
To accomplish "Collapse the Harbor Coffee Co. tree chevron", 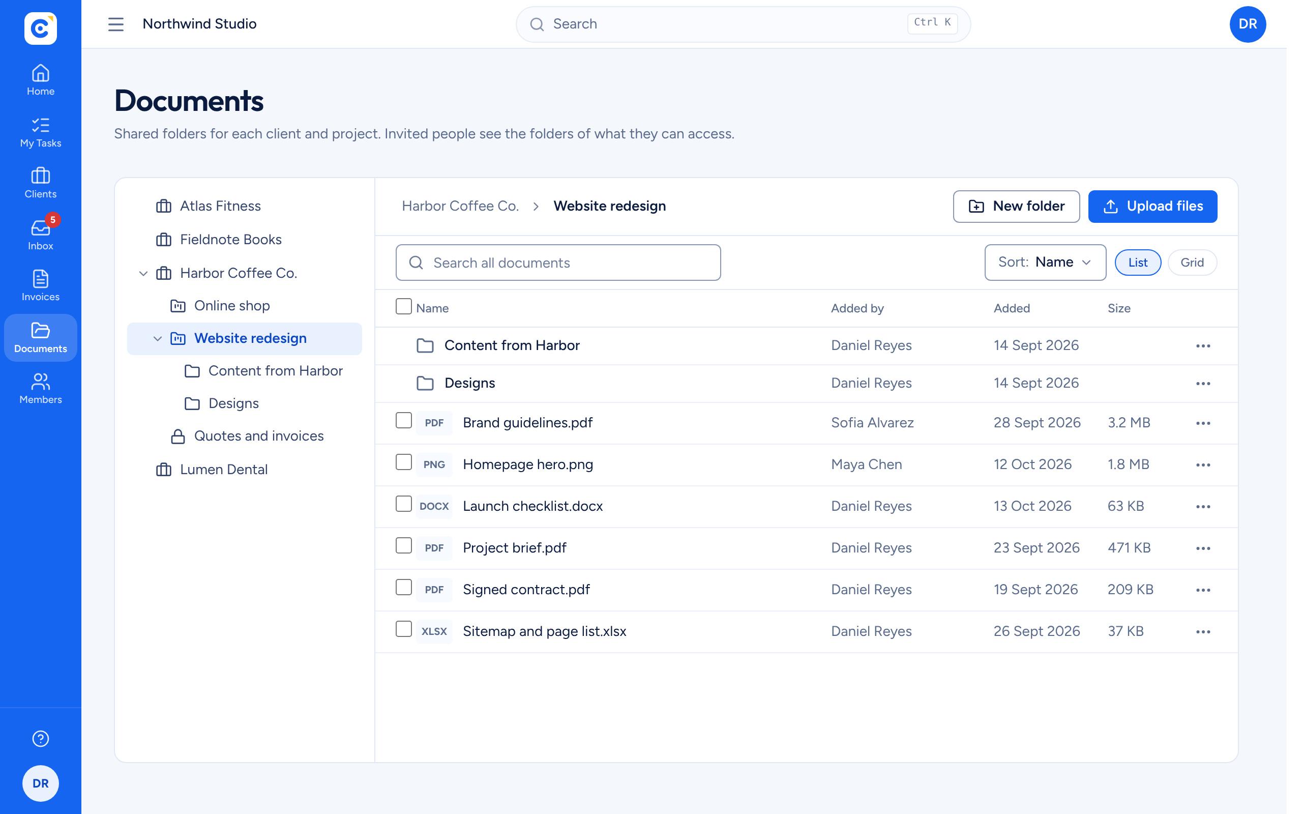I will coord(143,274).
